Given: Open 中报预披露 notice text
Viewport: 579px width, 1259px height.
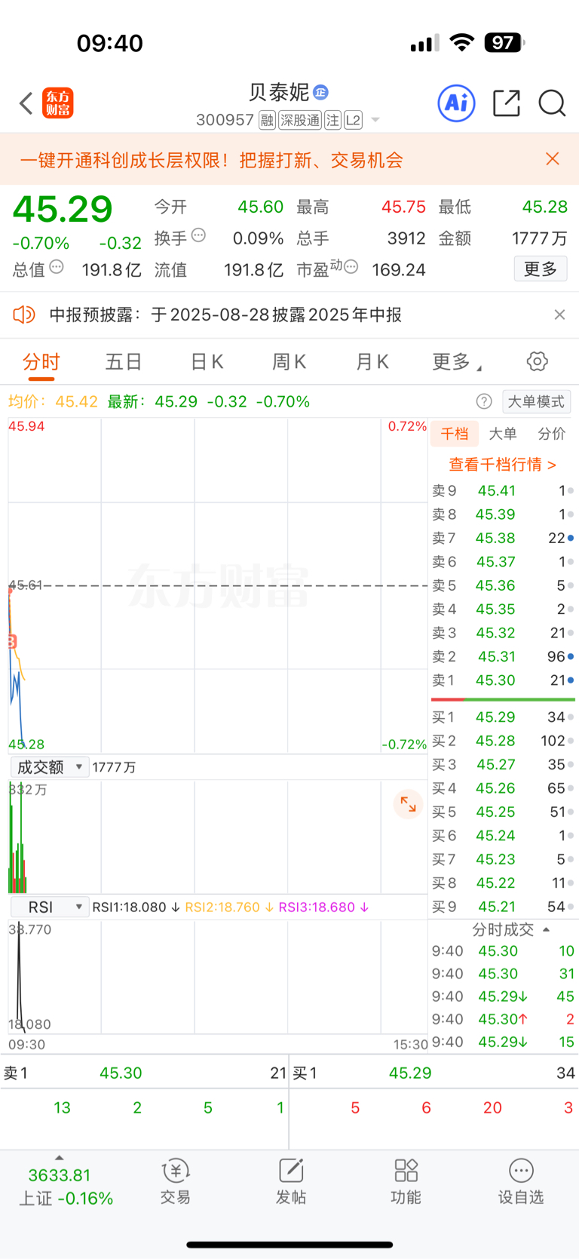Looking at the screenshot, I should [x=225, y=315].
